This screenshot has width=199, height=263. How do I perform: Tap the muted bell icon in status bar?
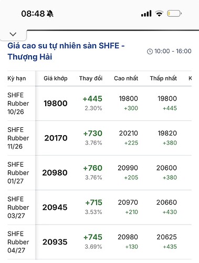pos(50,14)
